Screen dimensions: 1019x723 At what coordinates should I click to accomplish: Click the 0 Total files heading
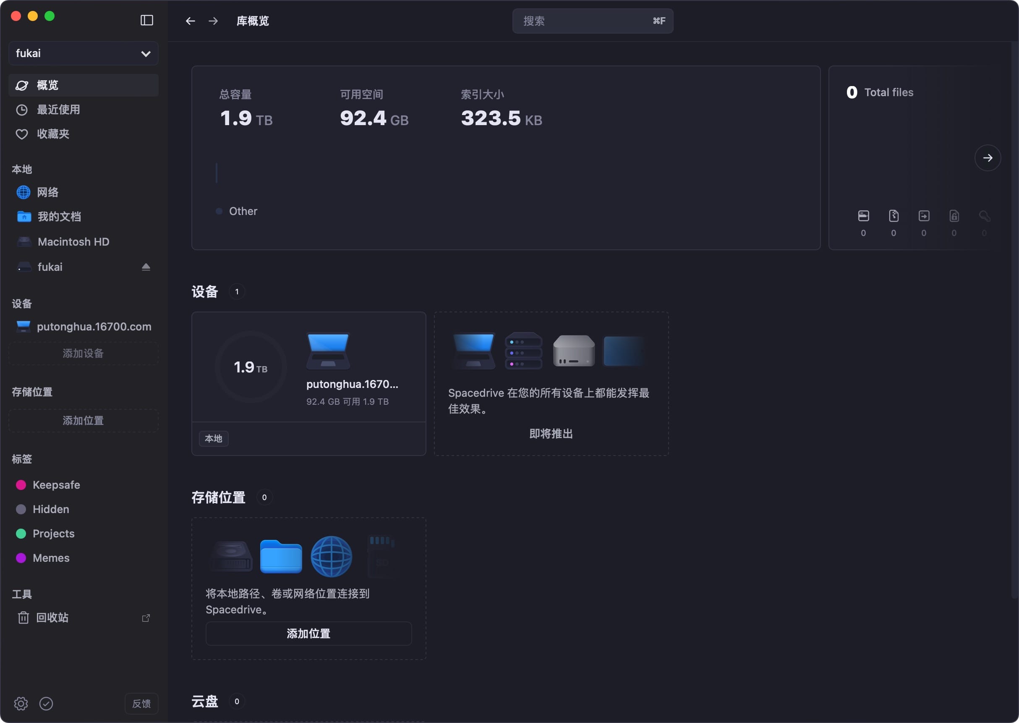coord(880,92)
